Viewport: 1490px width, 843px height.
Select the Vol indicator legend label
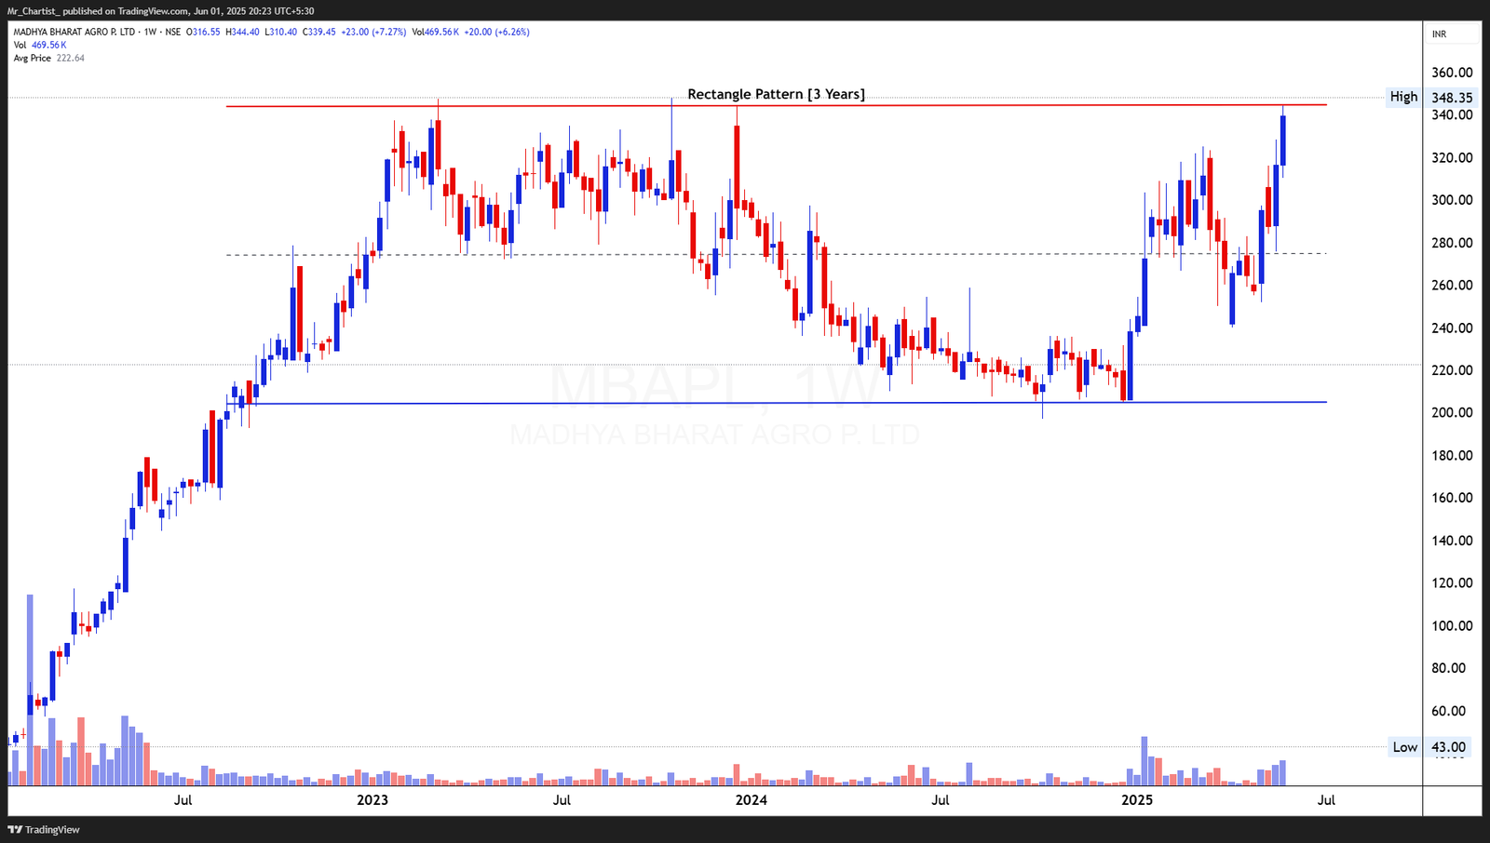tap(20, 45)
